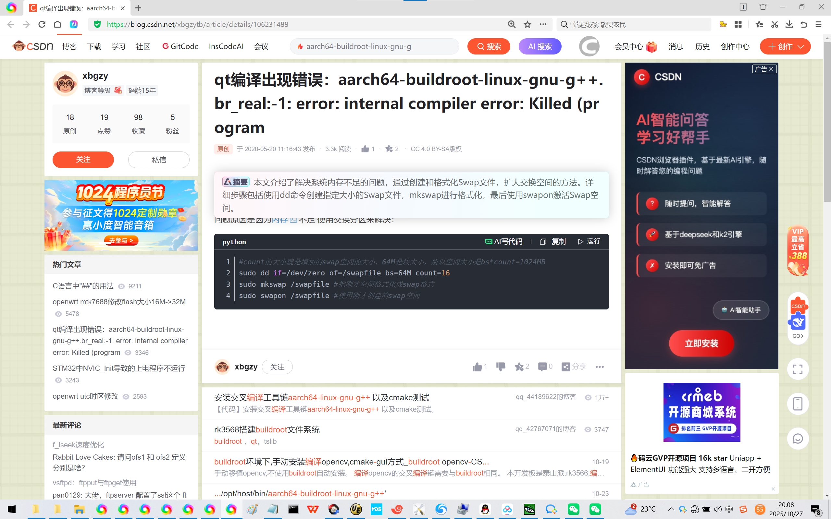Click the thumbs-down dislike icon
This screenshot has width=831, height=519.
click(x=501, y=367)
